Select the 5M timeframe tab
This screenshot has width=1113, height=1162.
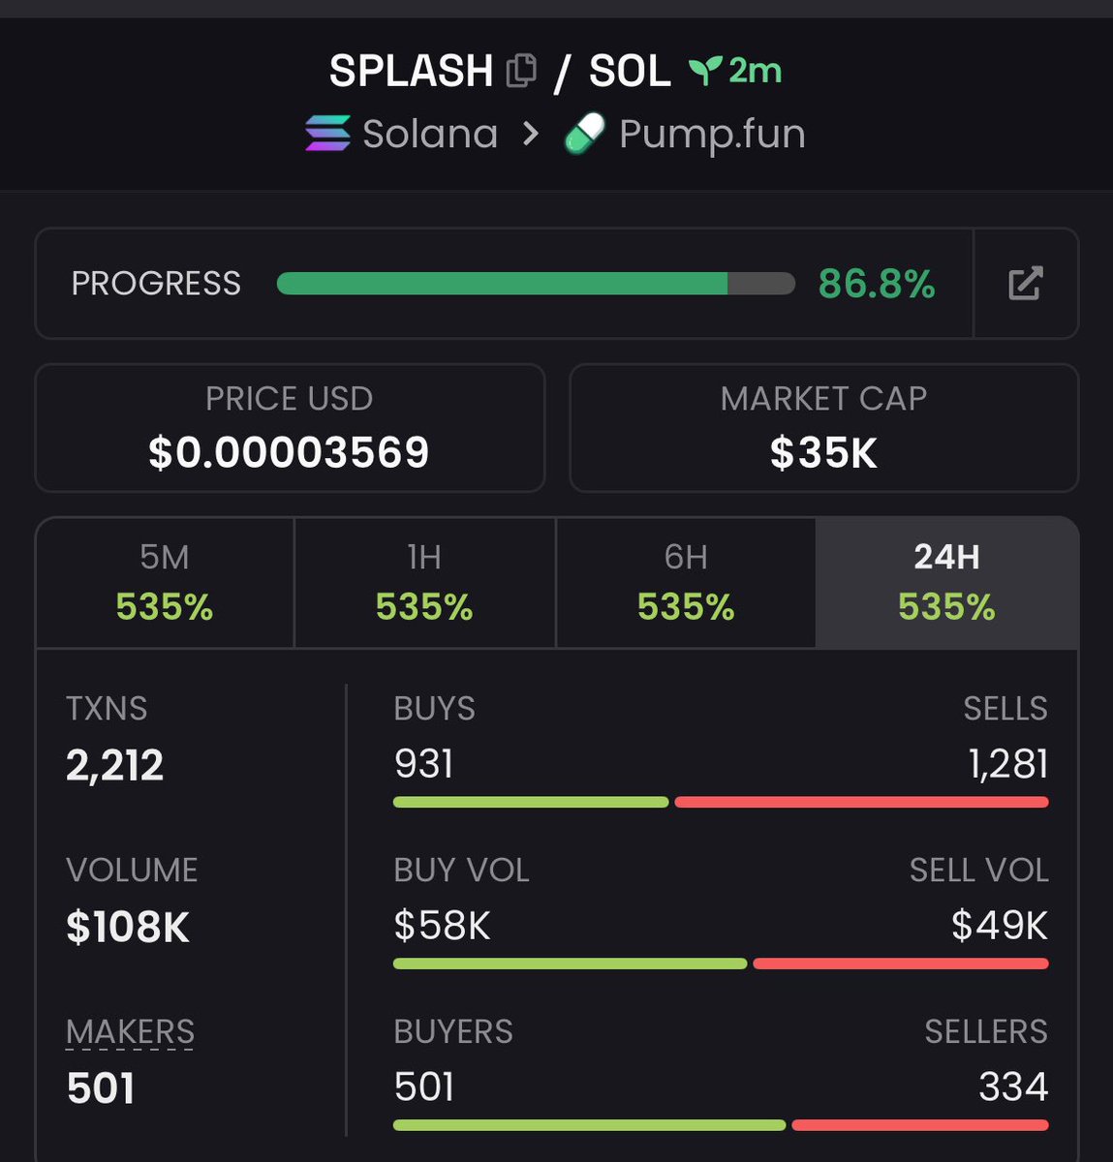165,582
